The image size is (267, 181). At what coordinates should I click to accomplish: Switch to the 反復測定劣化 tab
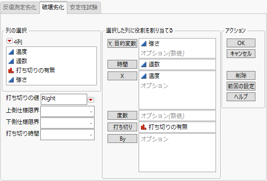tap(20, 7)
